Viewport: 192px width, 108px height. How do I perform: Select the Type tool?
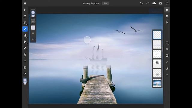click(x=25, y=61)
